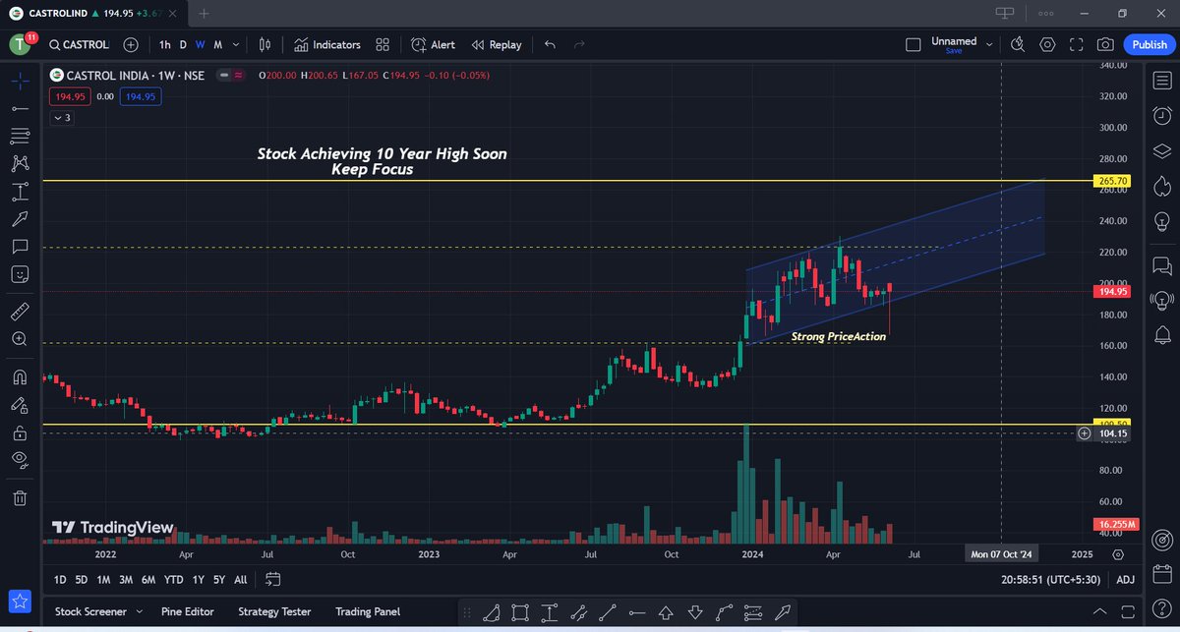This screenshot has height=632, width=1180.
Task: Set range to YTD
Action: pos(173,580)
